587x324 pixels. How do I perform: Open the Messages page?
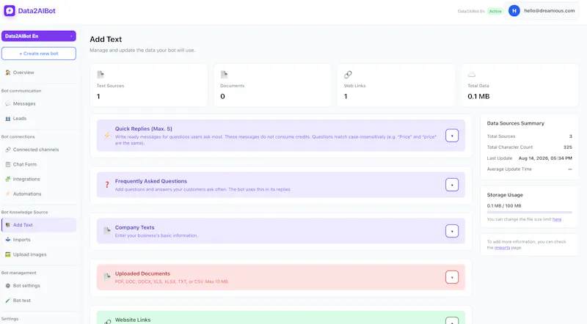[x=39, y=103]
